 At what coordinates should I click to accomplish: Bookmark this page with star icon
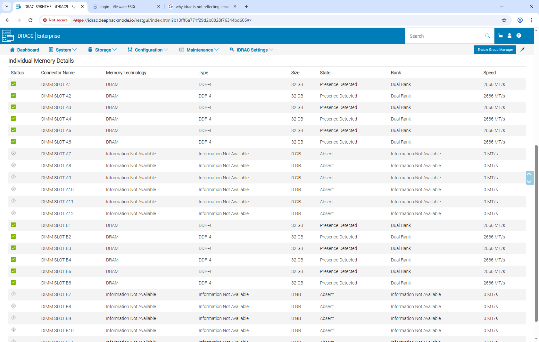pos(504,20)
